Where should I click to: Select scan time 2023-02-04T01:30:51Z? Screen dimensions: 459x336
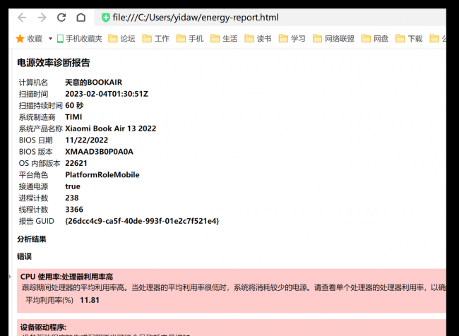[107, 94]
